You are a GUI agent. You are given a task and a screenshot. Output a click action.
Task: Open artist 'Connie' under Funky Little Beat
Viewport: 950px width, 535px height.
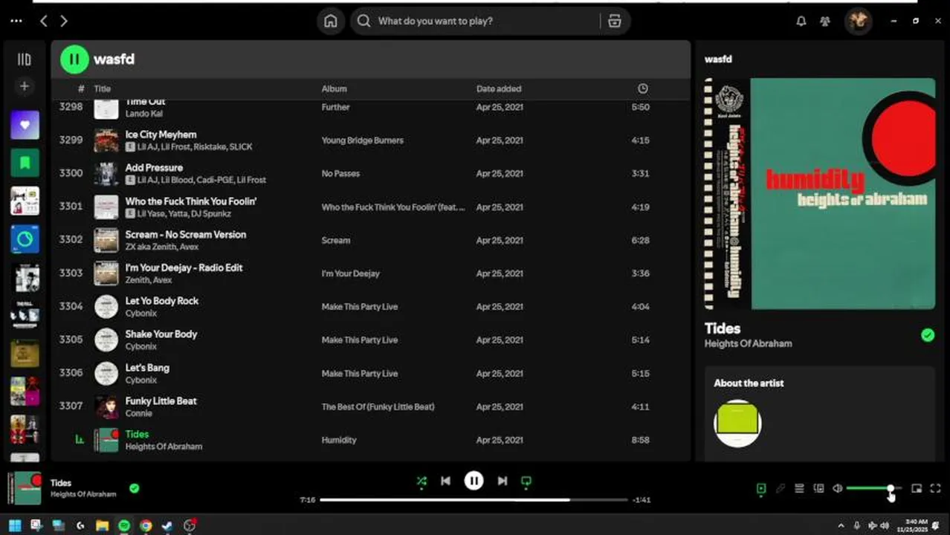click(138, 413)
